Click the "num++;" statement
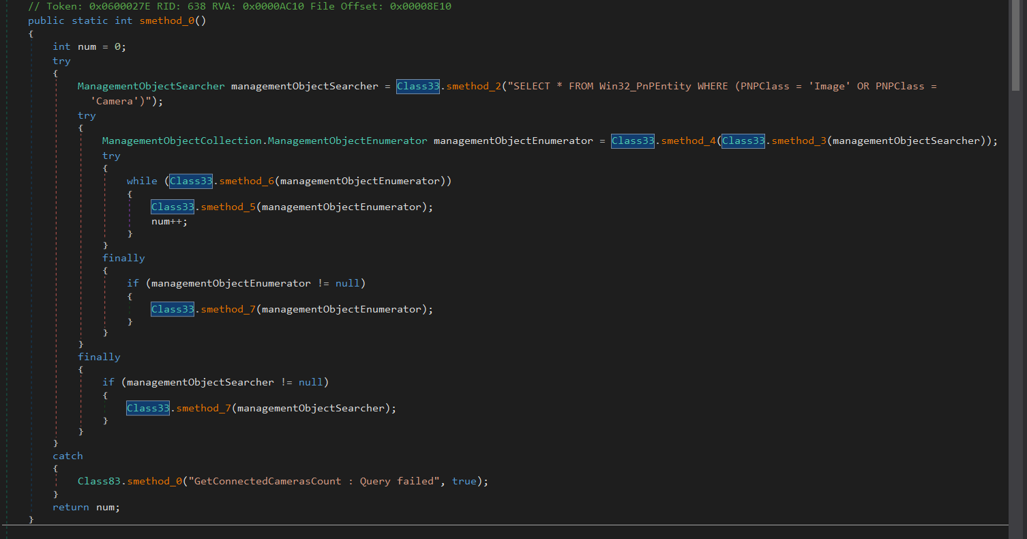Image resolution: width=1027 pixels, height=539 pixels. (x=169, y=222)
